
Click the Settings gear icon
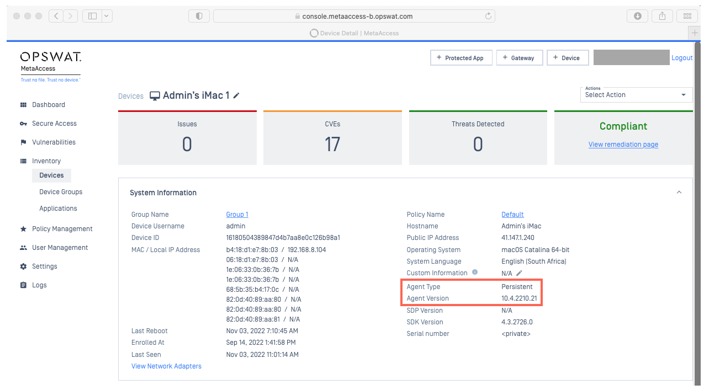tap(23, 266)
